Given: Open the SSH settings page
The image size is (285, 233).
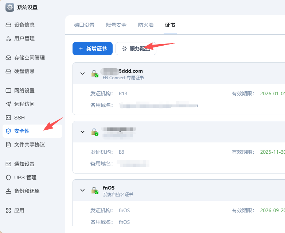Looking at the screenshot, I should click(32, 118).
